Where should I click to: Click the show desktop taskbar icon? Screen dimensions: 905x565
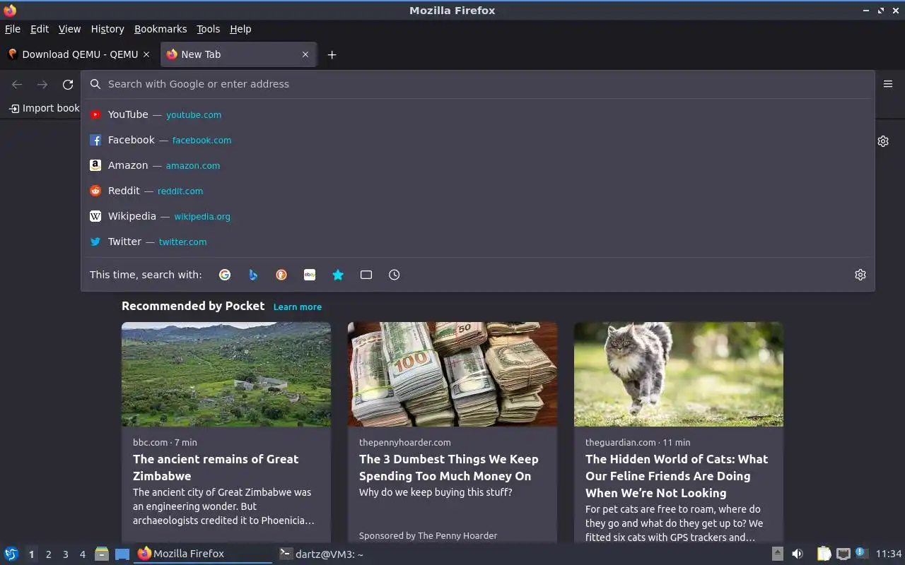[x=122, y=554]
